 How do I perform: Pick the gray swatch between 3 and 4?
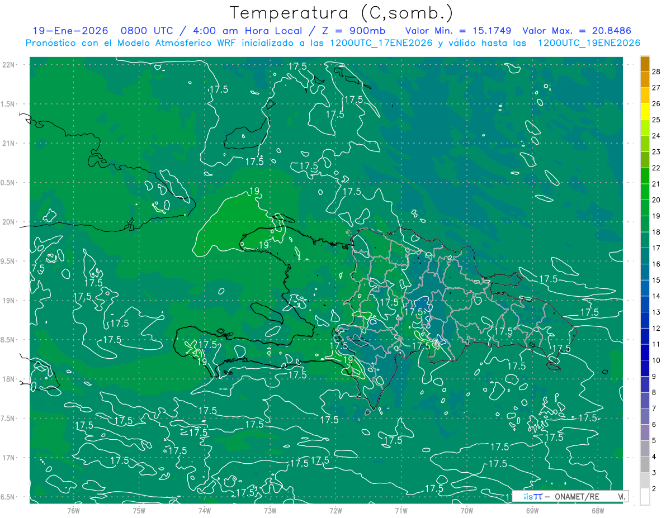[645, 465]
